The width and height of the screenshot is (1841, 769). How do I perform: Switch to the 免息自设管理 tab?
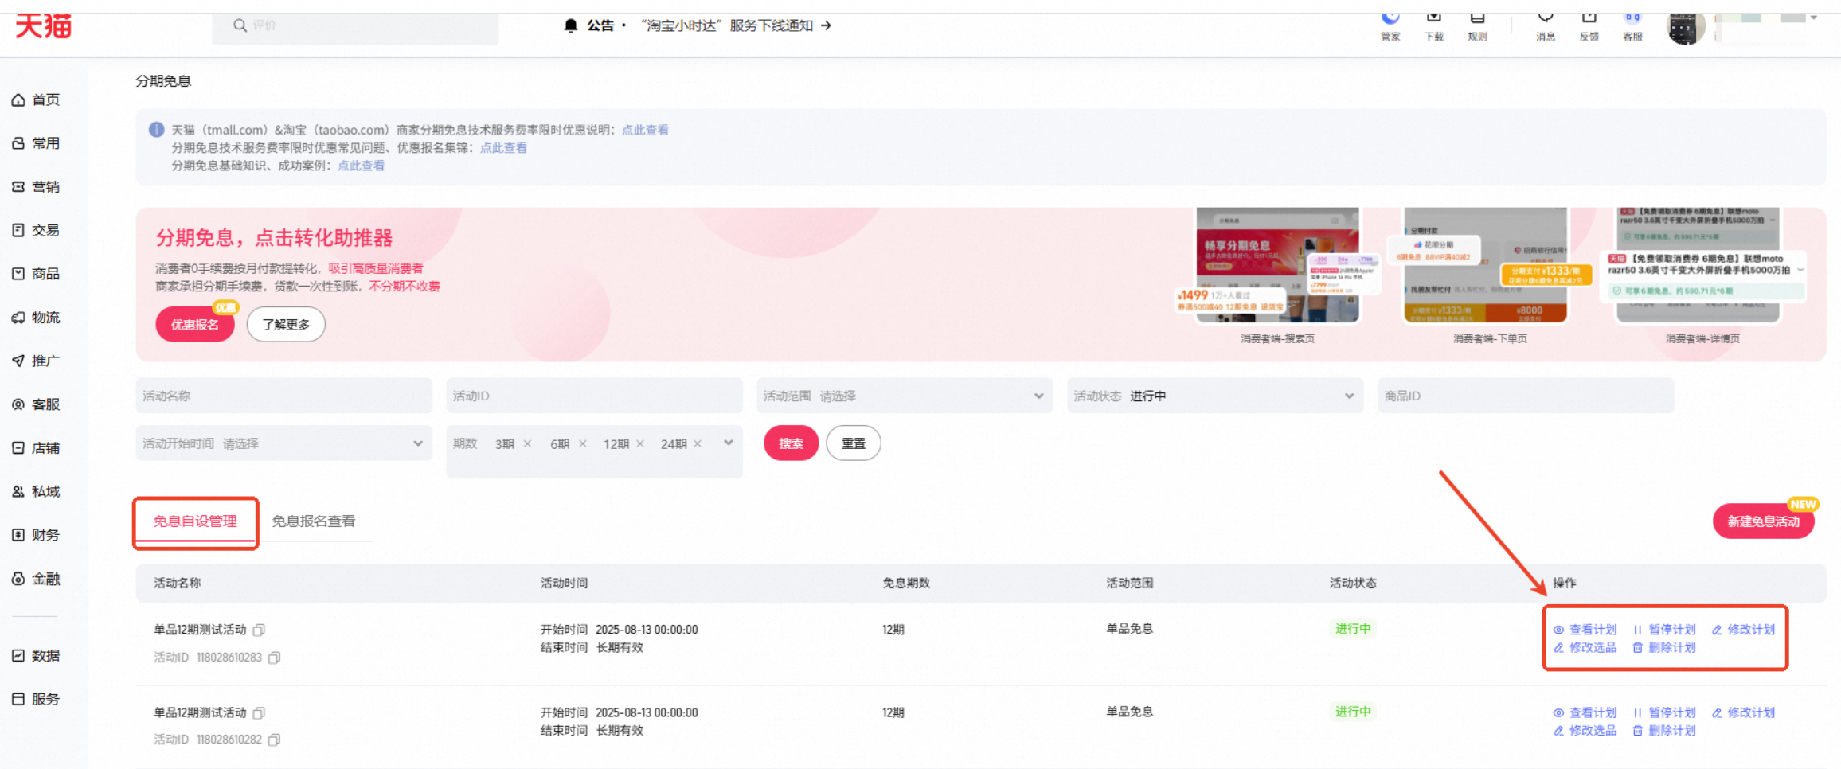click(x=195, y=521)
